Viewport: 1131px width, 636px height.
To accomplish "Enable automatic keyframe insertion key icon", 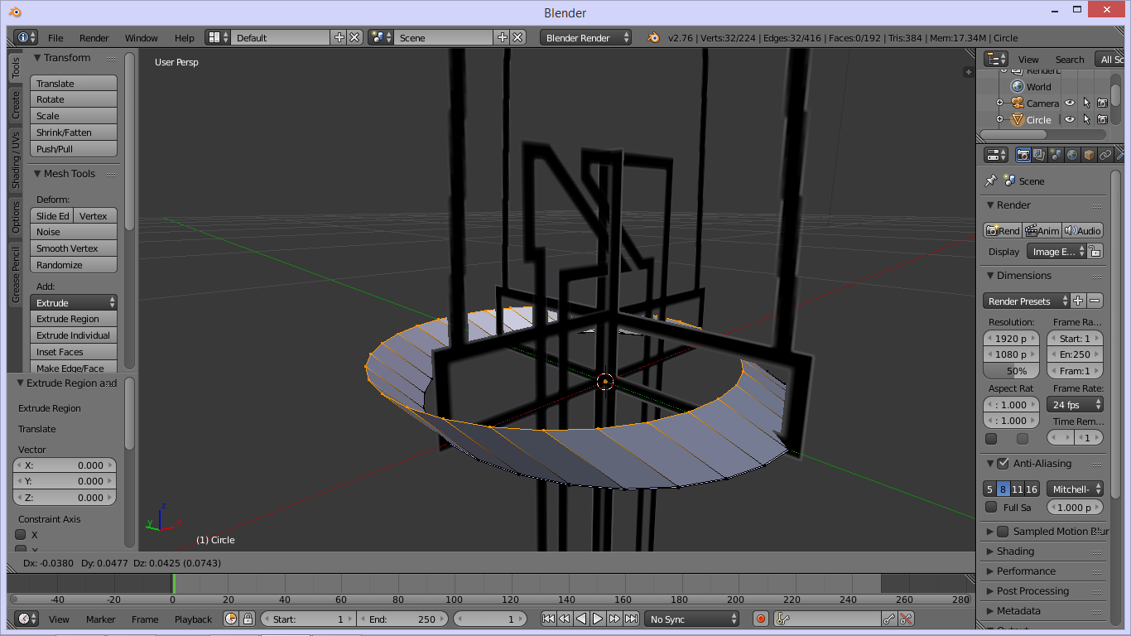I will tap(782, 618).
